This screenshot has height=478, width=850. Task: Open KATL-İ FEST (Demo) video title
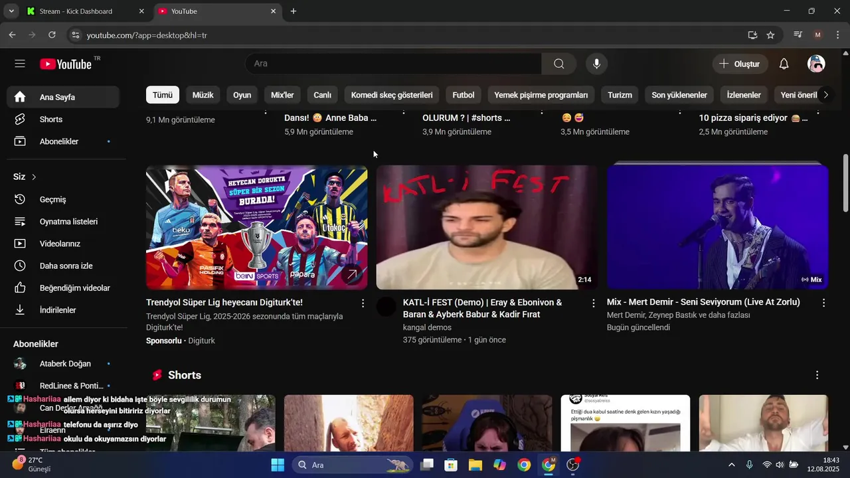click(482, 308)
